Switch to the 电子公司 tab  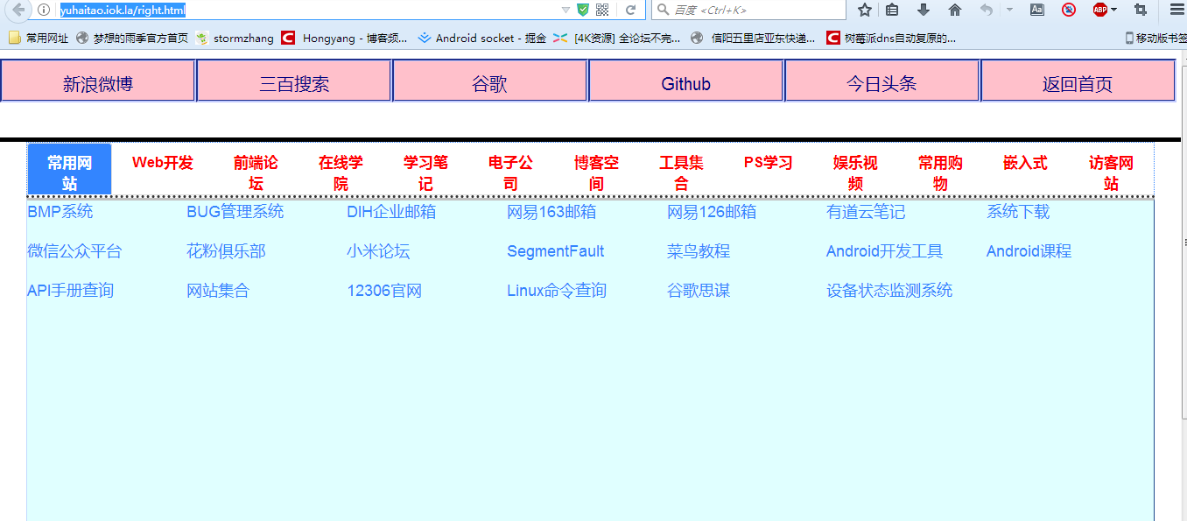pyautogui.click(x=510, y=172)
